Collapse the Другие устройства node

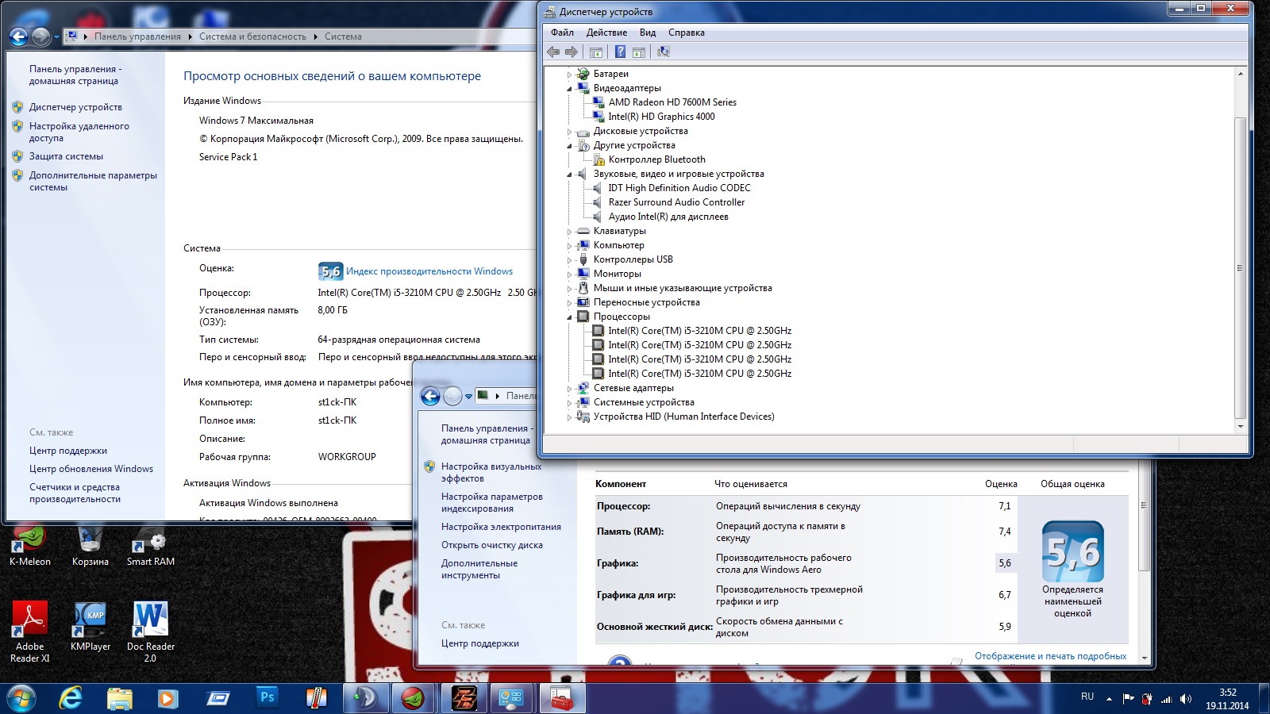(569, 146)
